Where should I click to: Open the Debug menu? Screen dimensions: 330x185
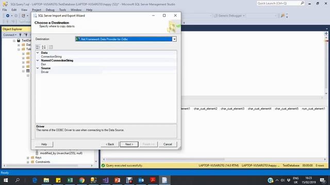pos(50,10)
